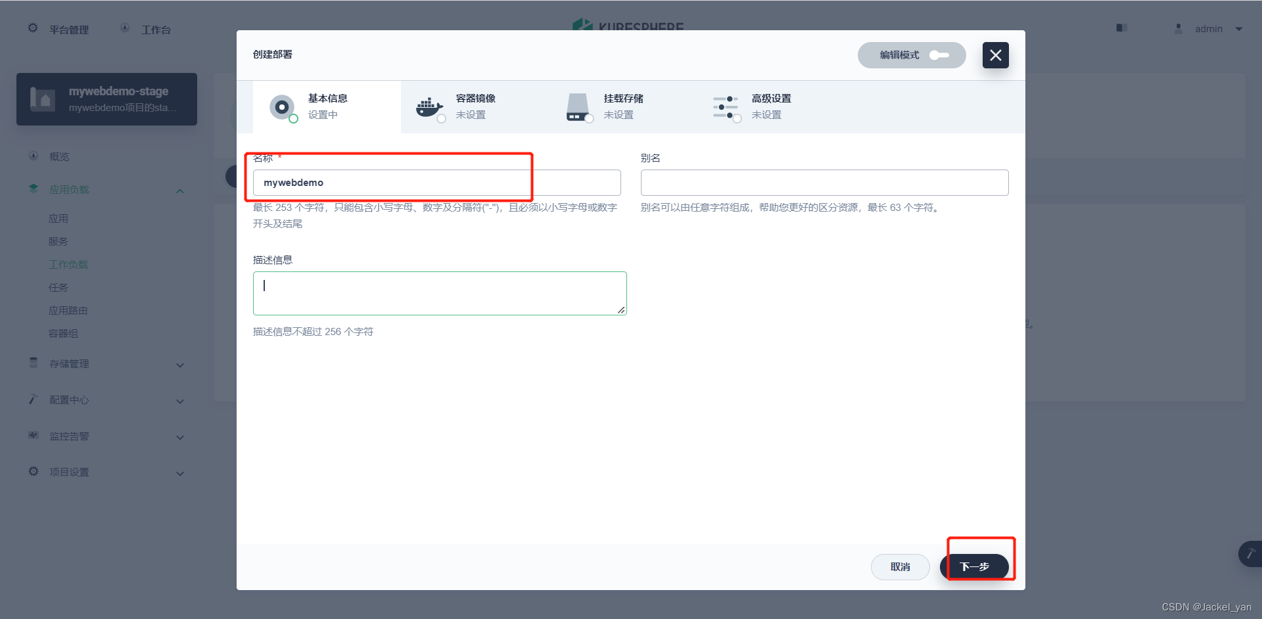Click the advanced settings sliders icon

tap(726, 107)
